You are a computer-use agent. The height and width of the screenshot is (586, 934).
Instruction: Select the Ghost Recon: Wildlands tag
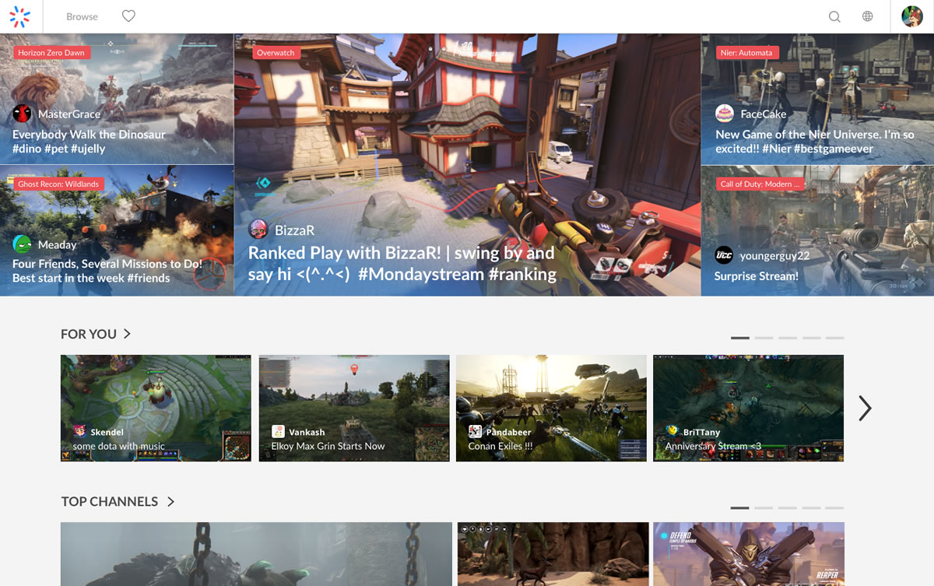point(58,184)
